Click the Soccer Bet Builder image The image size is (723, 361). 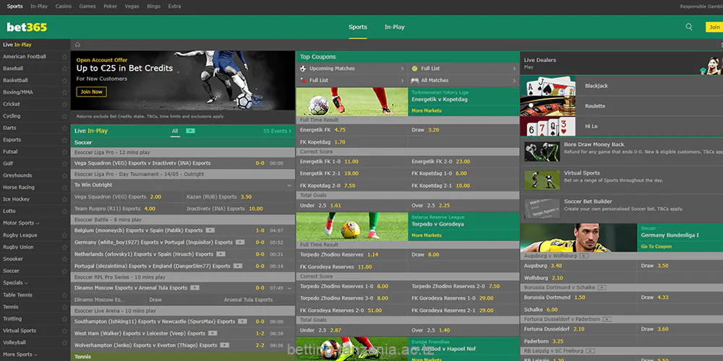tap(542, 209)
